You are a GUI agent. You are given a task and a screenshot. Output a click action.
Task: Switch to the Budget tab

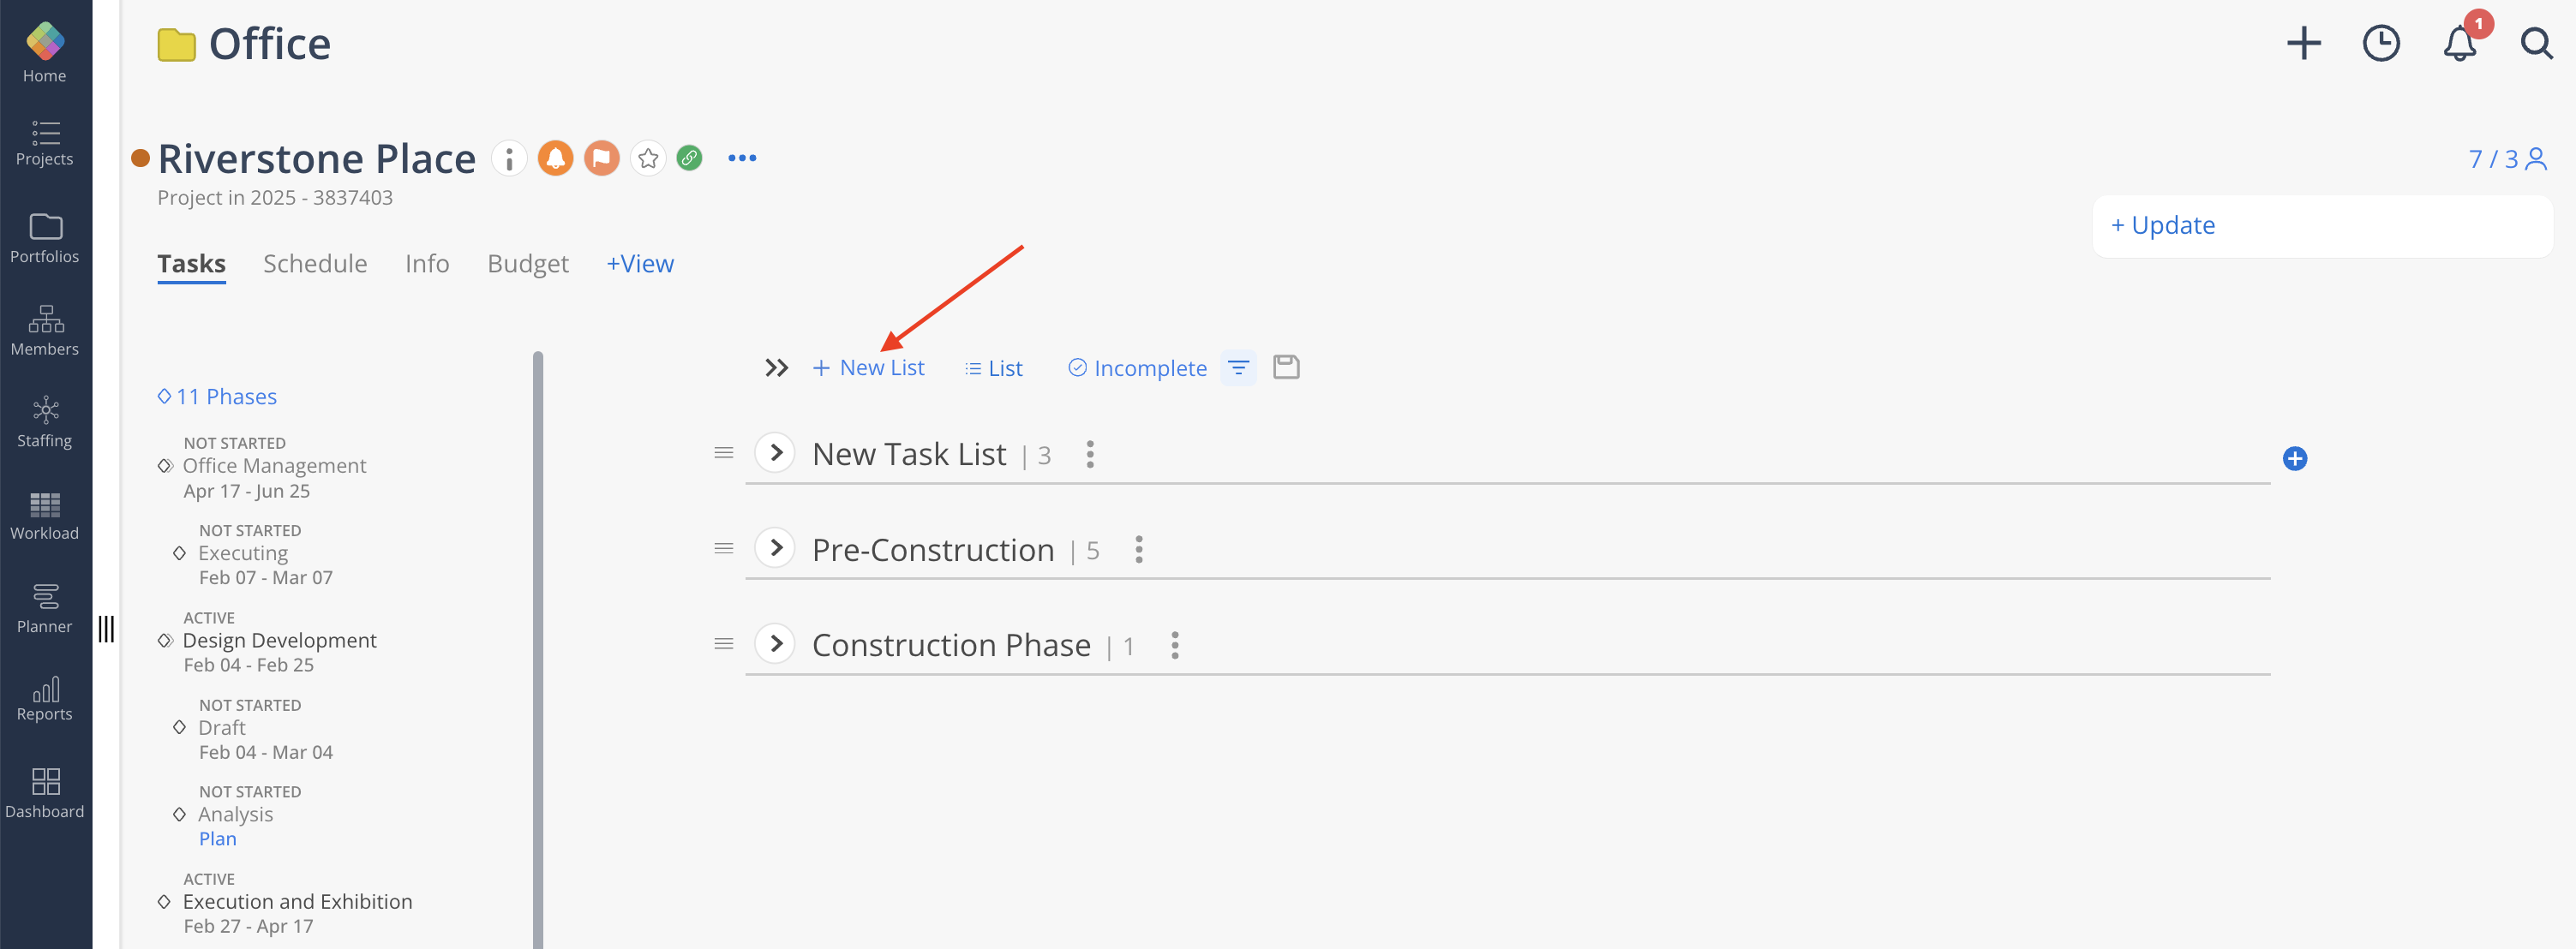click(x=528, y=264)
